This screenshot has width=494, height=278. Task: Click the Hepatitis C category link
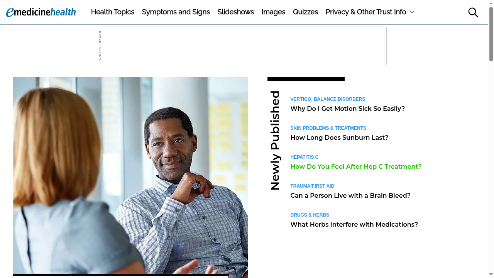(x=305, y=157)
